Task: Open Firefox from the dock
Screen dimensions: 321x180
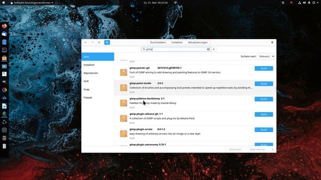Action: (x=5, y=26)
